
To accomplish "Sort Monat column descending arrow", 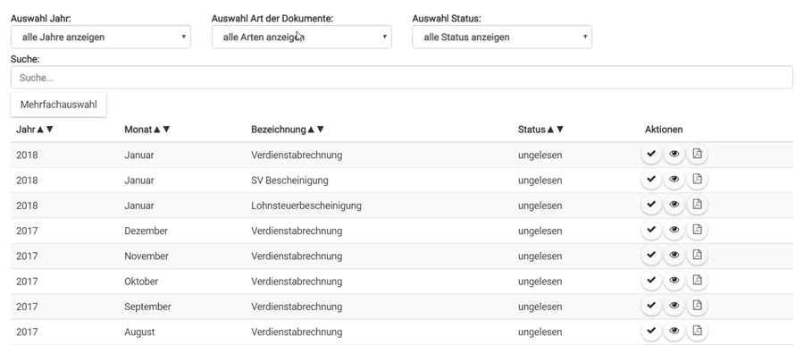I will (166, 130).
